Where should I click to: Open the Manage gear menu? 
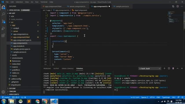tap(3, 92)
